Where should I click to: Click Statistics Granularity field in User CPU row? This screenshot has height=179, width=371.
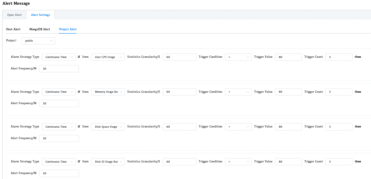pos(179,57)
